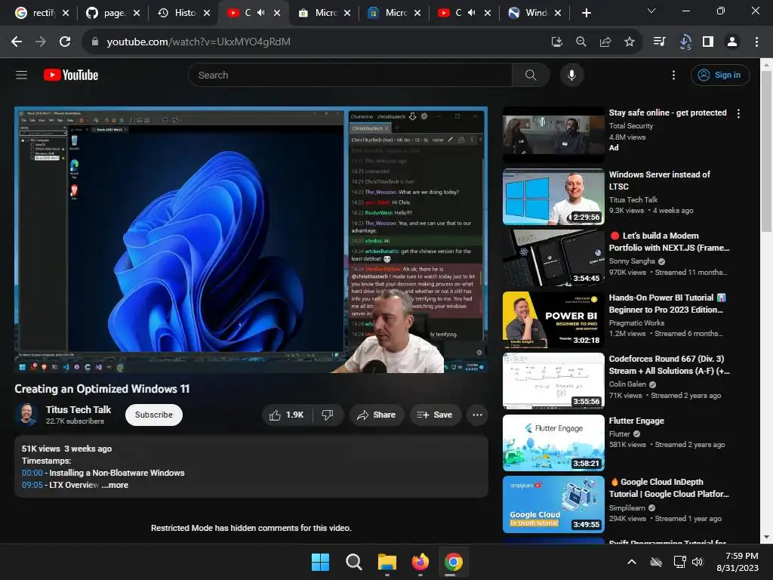773x580 pixels.
Task: Open the 'Codeforces Round 667' video title
Action: [669, 365]
